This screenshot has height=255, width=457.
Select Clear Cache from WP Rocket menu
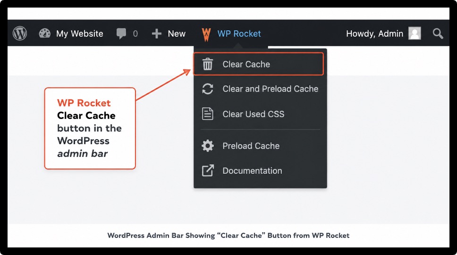[x=259, y=64]
